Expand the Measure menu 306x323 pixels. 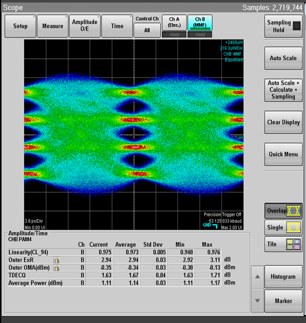[x=53, y=26]
